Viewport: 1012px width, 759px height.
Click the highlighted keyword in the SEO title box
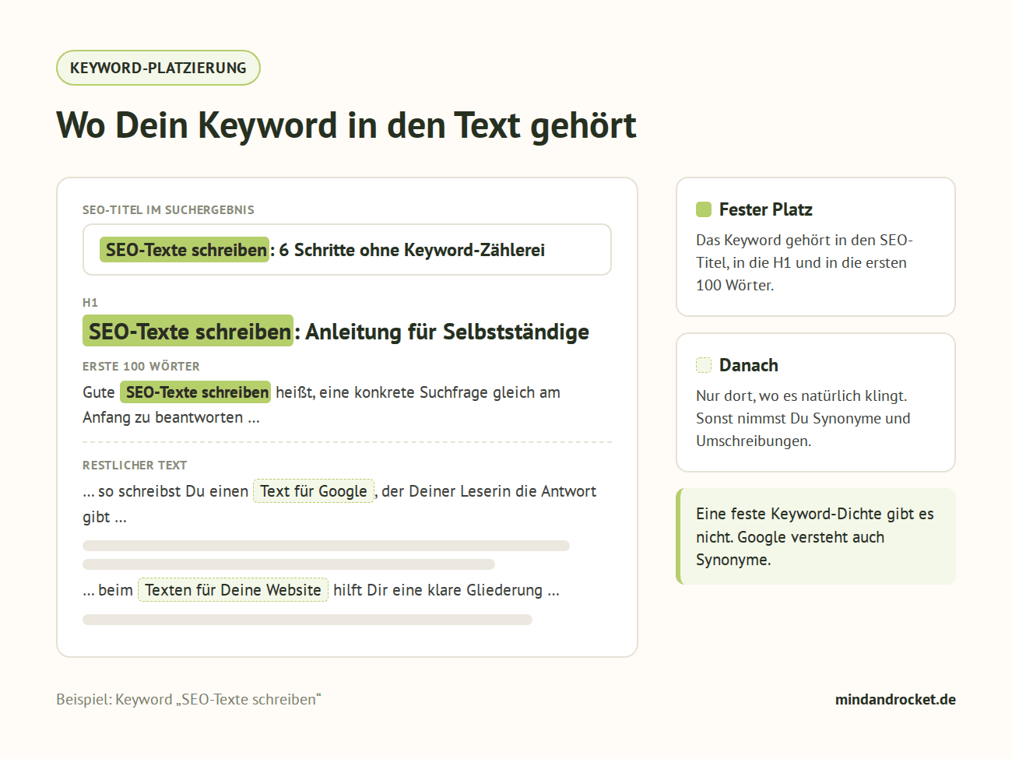tap(184, 250)
